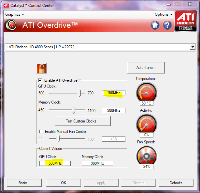Open the Help question mark icon
Viewport: 200px width, 193px height.
click(167, 25)
